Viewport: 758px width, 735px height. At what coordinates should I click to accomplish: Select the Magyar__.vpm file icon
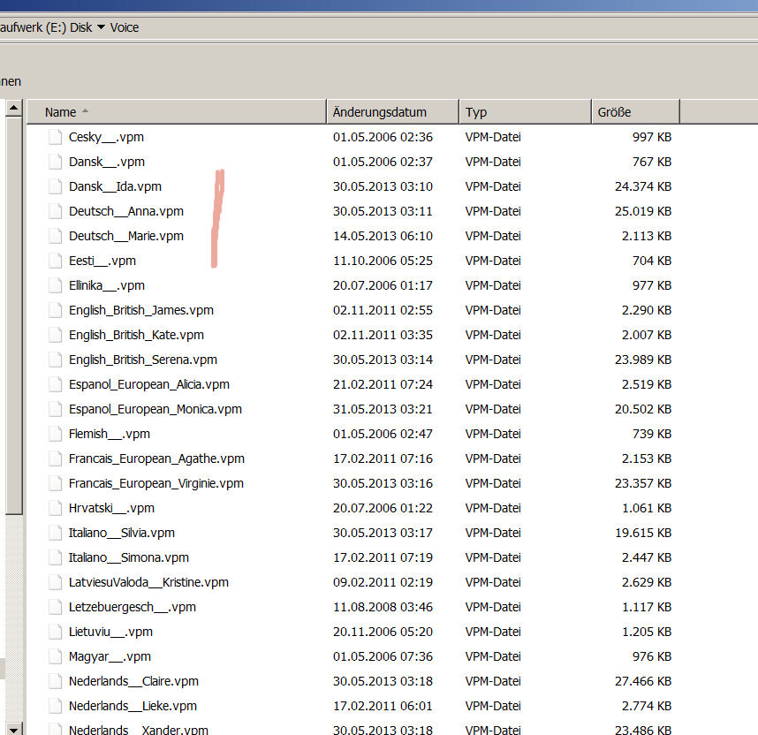coord(57,656)
